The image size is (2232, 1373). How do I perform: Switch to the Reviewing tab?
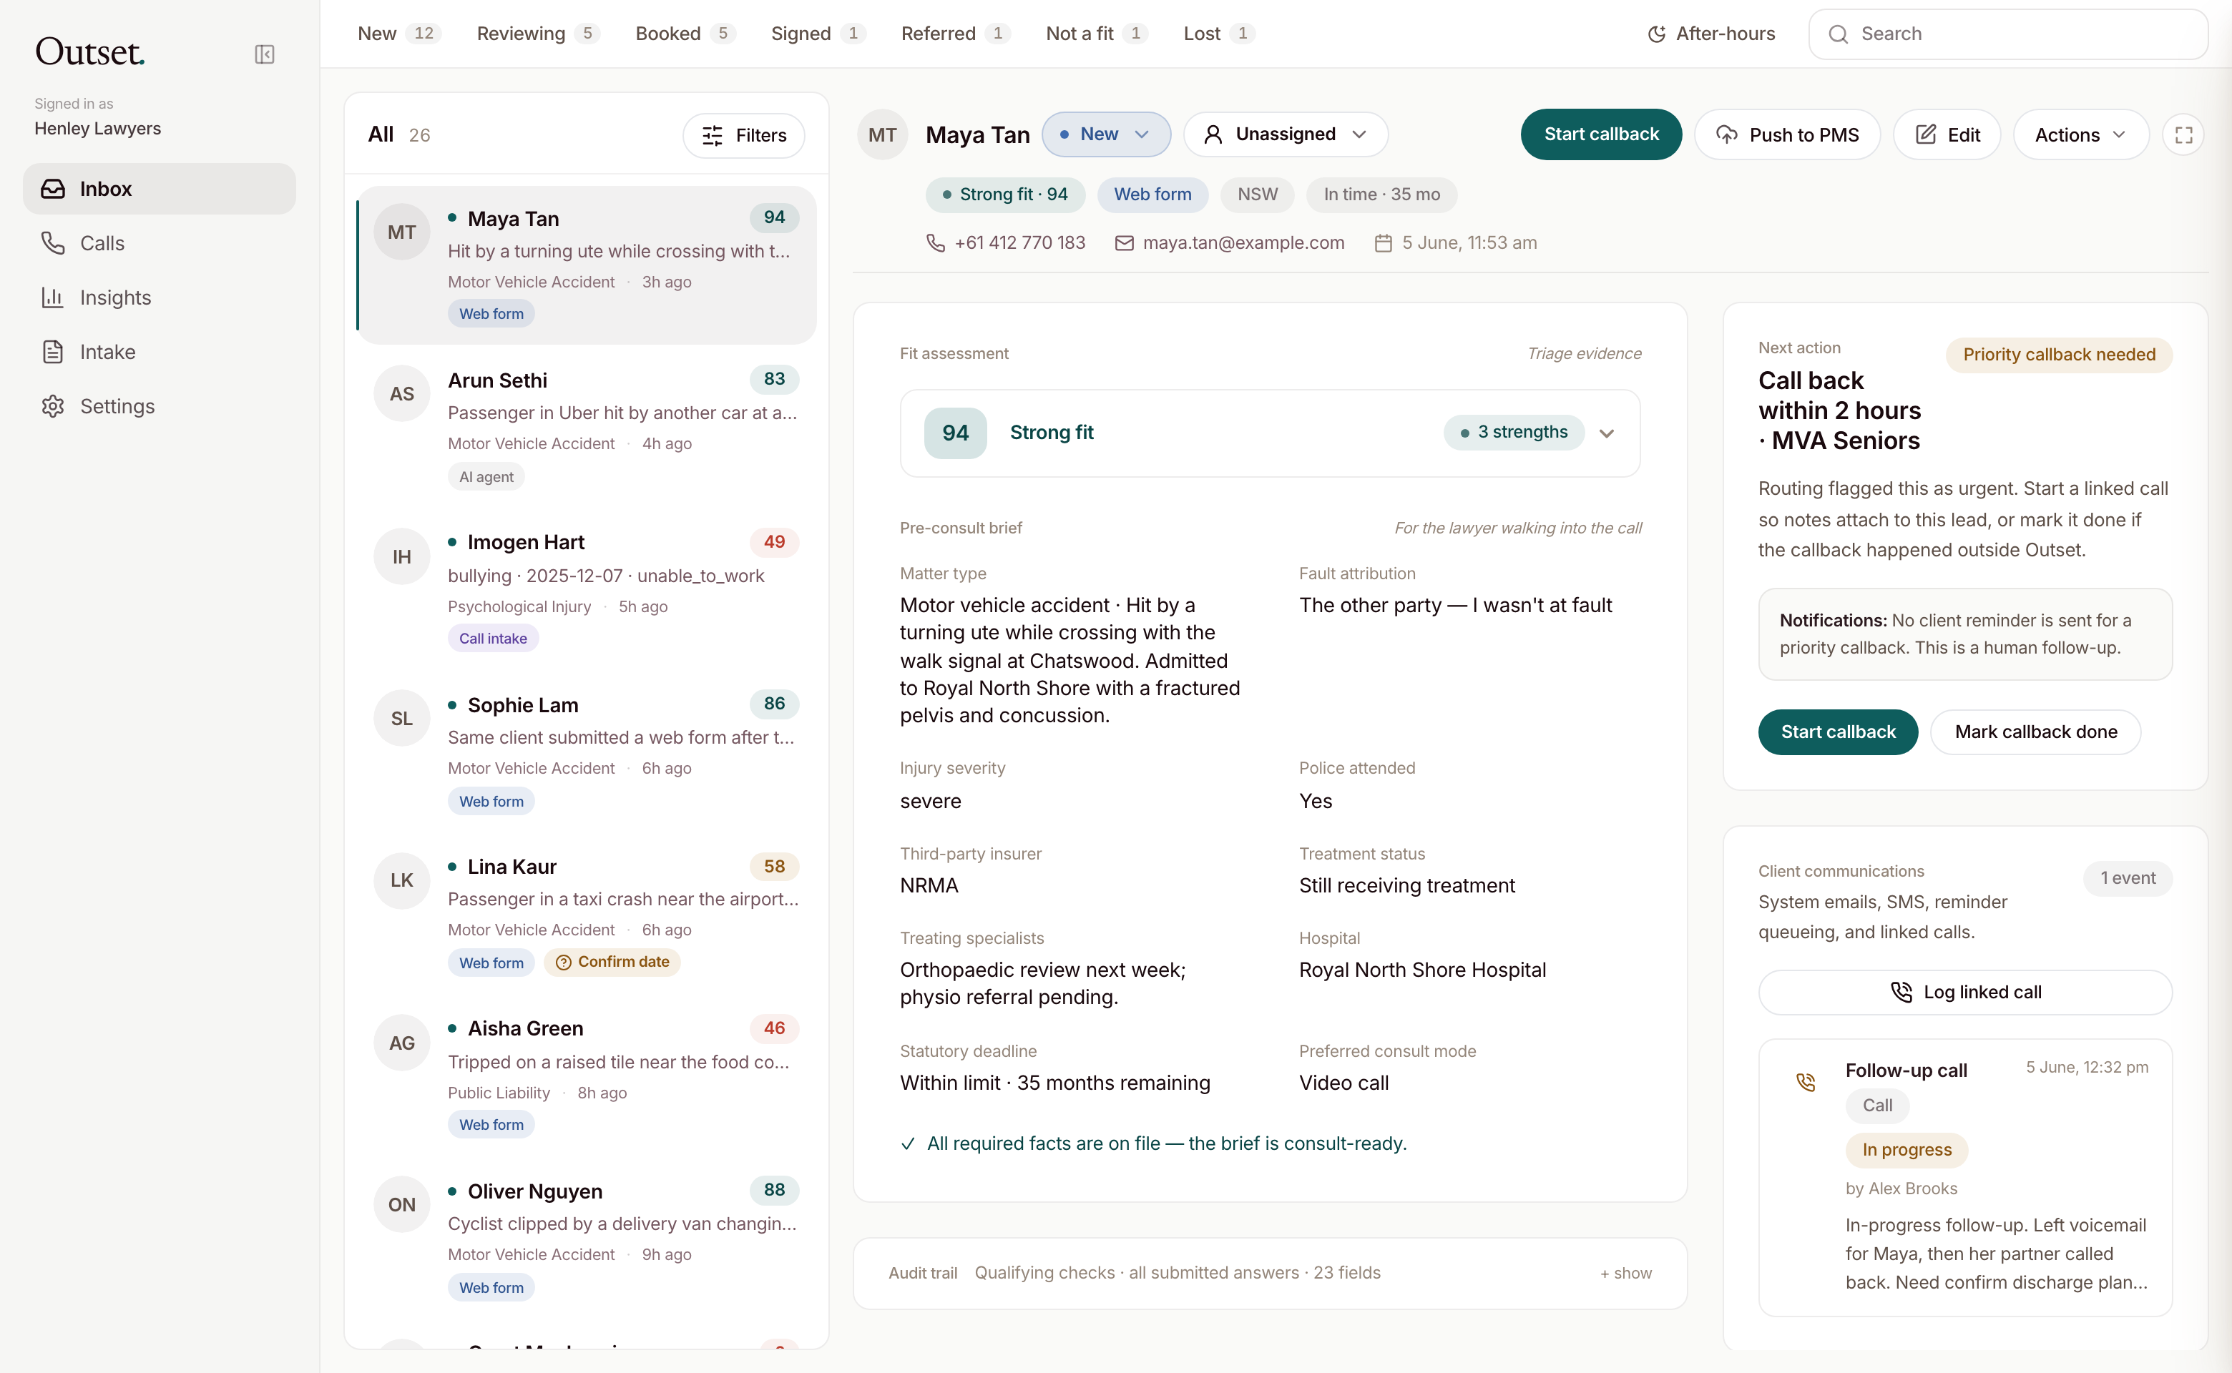(x=538, y=34)
